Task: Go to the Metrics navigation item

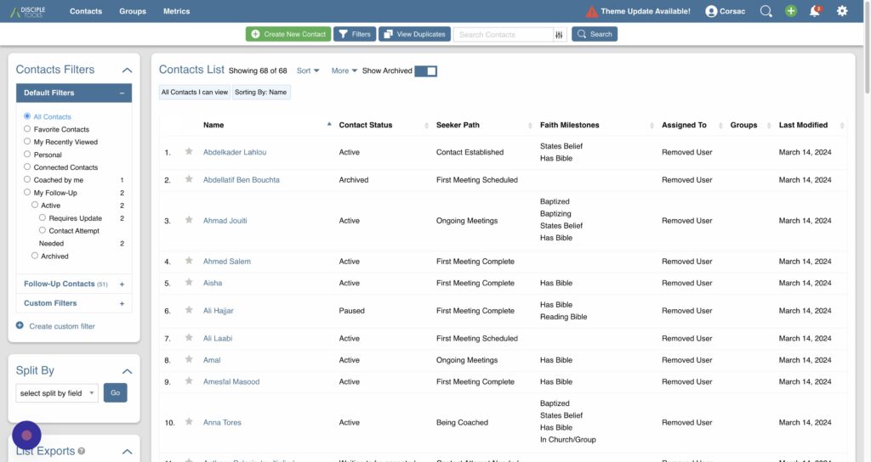Action: tap(176, 11)
